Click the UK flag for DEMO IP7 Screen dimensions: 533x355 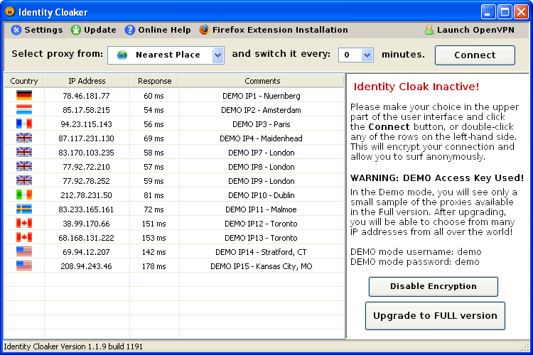coord(24,152)
